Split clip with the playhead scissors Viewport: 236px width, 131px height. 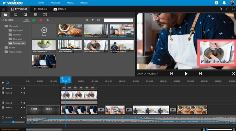click(69, 79)
